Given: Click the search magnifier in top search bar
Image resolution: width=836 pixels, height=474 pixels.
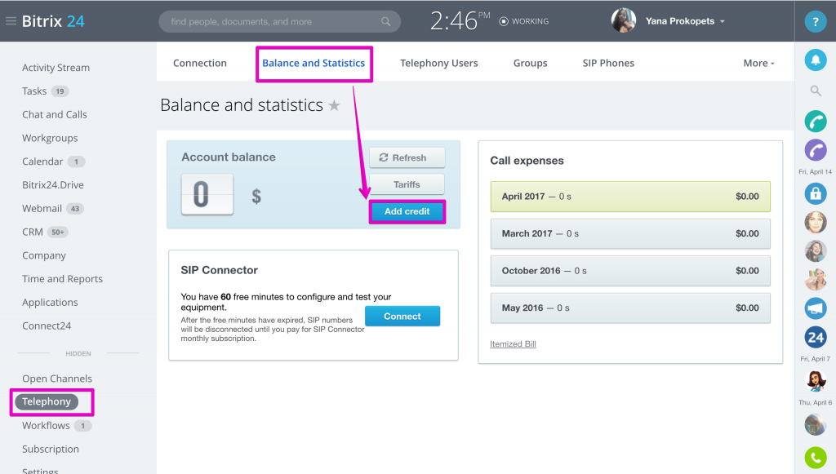Looking at the screenshot, I should pyautogui.click(x=385, y=22).
